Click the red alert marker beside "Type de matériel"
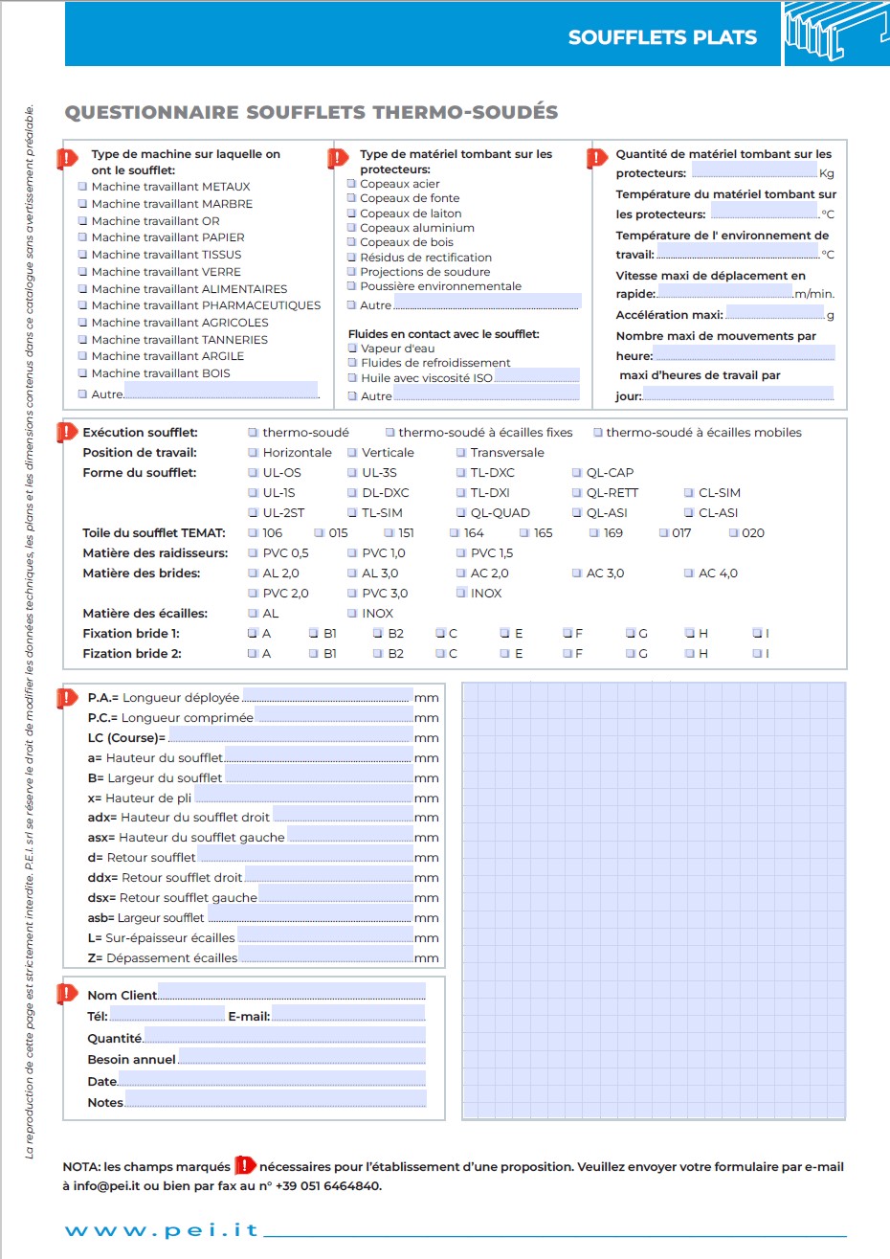This screenshot has height=1259, width=890. coord(339,158)
